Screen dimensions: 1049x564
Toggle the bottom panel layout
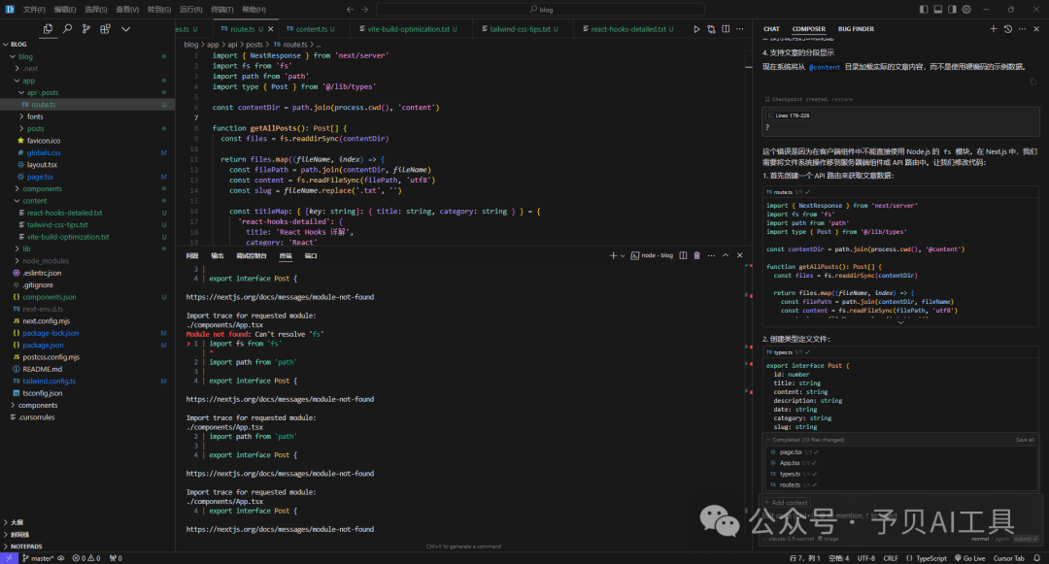[938, 10]
